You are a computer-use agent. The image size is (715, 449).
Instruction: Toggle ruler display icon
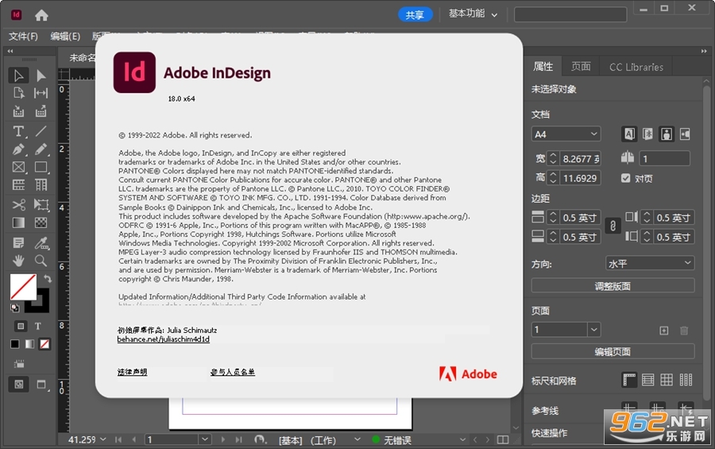pos(629,380)
